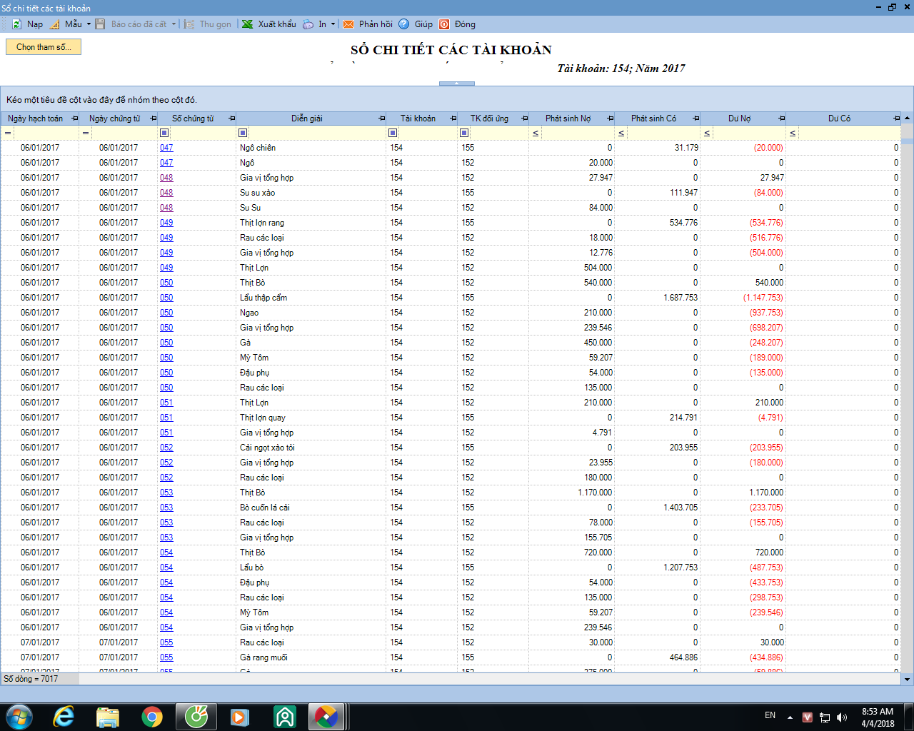The width and height of the screenshot is (914, 731).
Task: Click the network tray icon
Action: (825, 717)
